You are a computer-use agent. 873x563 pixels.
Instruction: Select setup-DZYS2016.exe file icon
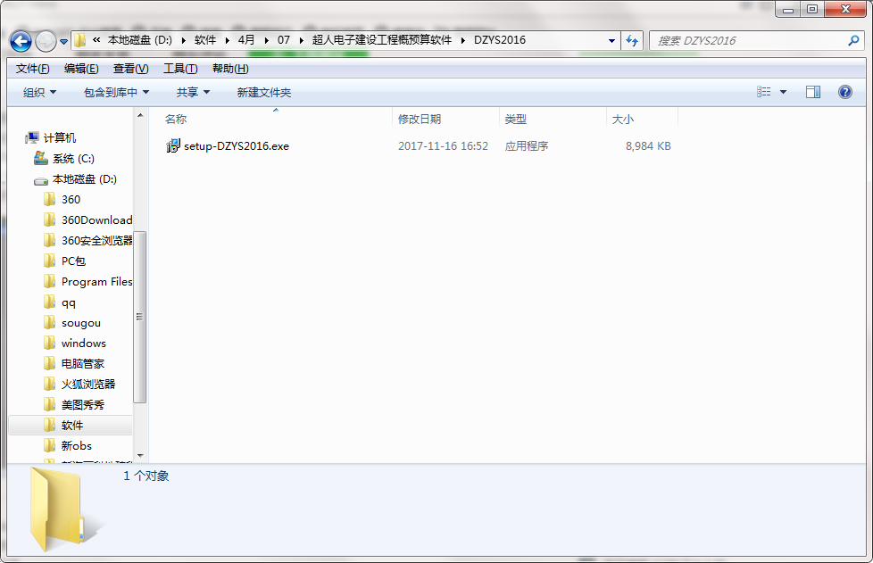[172, 145]
